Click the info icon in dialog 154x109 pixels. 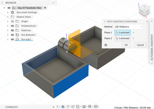tap(106, 45)
